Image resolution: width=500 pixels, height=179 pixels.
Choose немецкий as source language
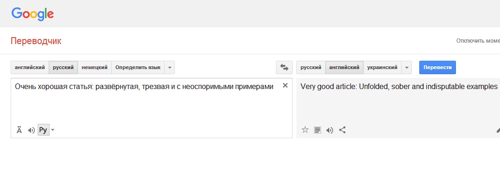click(x=95, y=67)
